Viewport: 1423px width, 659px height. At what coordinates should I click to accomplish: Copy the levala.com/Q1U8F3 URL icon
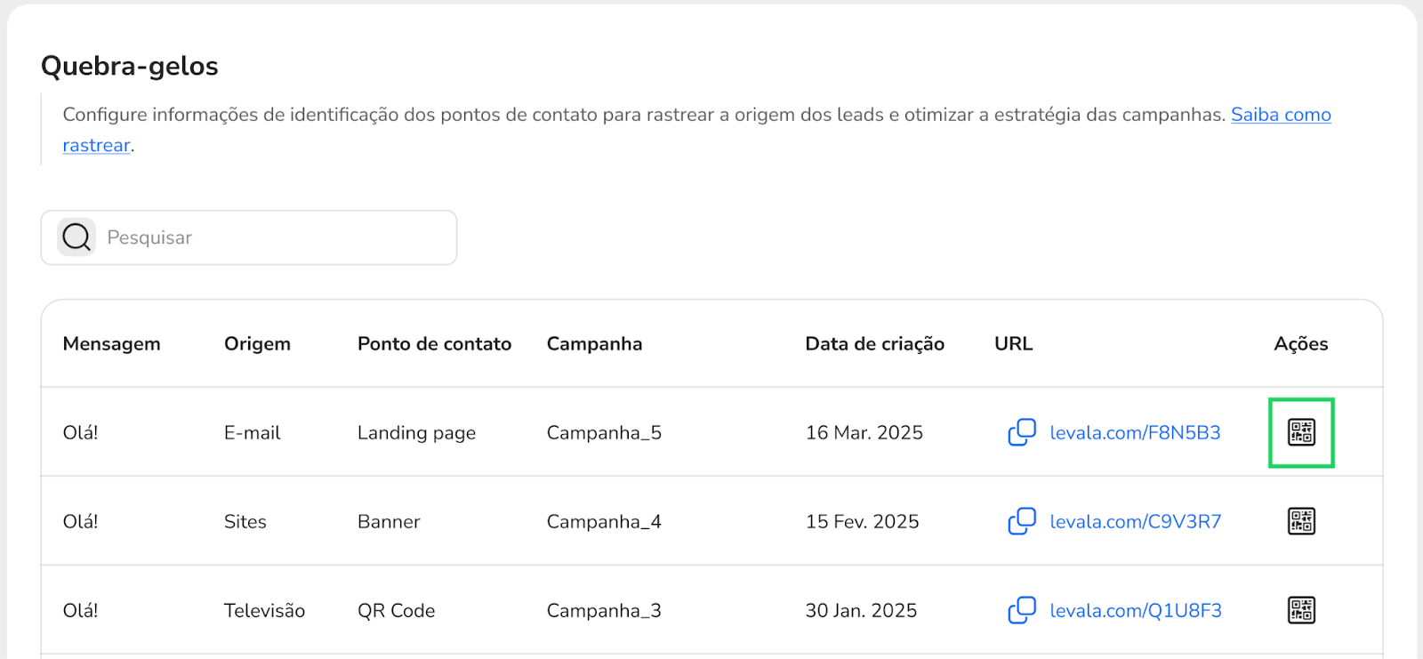click(1022, 610)
